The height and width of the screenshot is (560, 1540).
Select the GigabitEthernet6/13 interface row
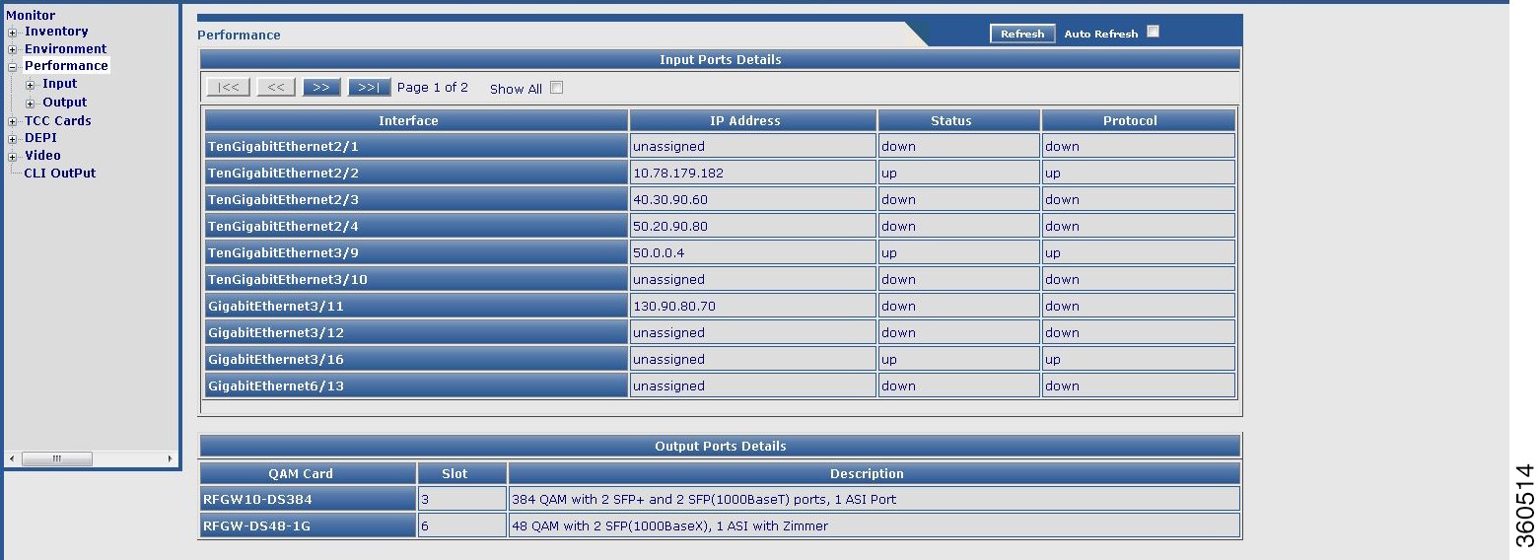tap(720, 385)
